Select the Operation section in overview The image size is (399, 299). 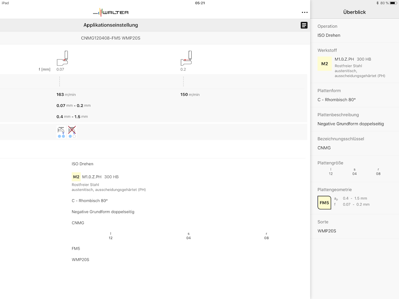point(355,31)
